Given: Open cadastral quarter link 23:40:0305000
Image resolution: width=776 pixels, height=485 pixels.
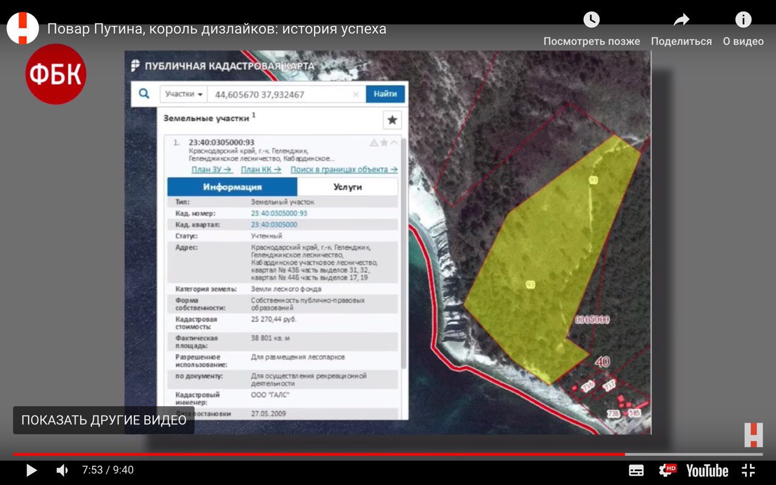Looking at the screenshot, I should (274, 225).
